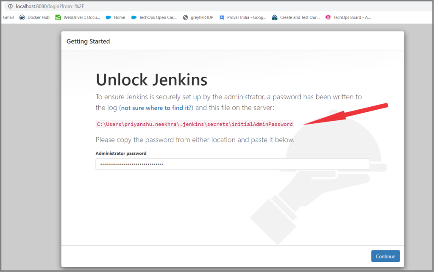The height and width of the screenshot is (272, 434).
Task: Open the TechOps Board bookmark icon
Action: click(x=327, y=17)
